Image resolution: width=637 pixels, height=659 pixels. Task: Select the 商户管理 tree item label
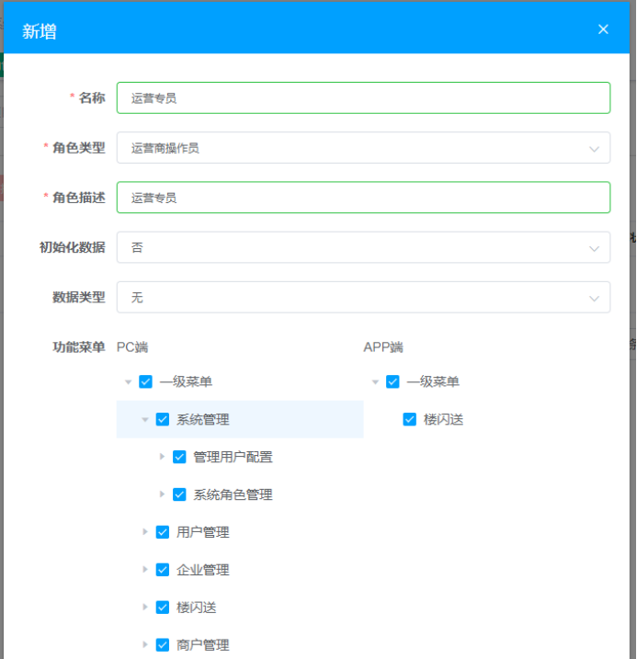coord(202,645)
